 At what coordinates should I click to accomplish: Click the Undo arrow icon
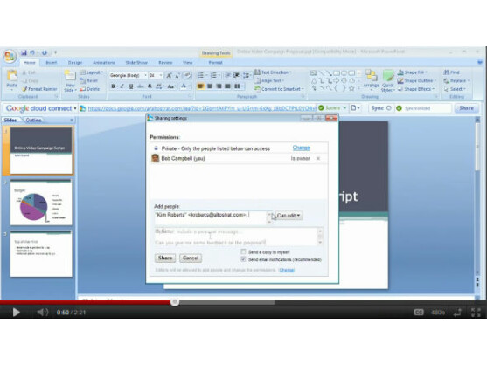tap(32, 52)
